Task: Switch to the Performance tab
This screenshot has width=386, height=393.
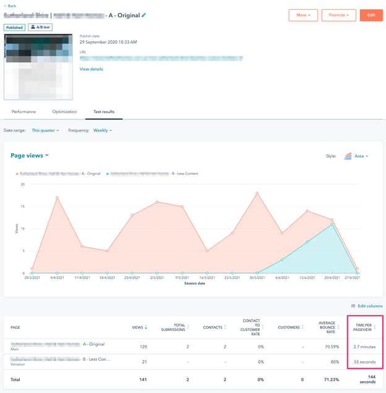Action: (24, 112)
